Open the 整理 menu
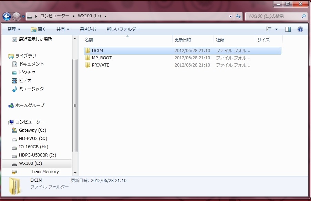 (14, 29)
